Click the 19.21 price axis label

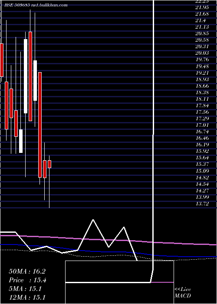click(202, 73)
